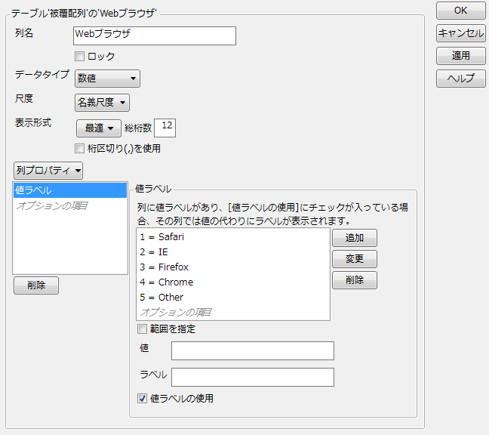Expand the 列プロパティ menu button
Viewport: 489px width, 435px height.
(48, 171)
